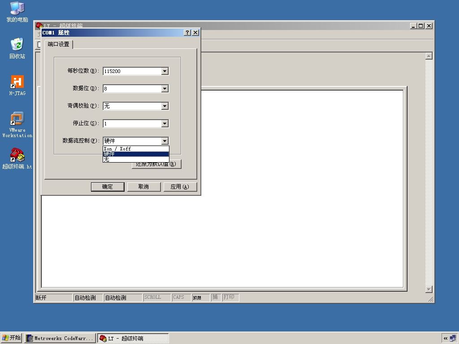Click the help question mark button in COM1 dialog

pyautogui.click(x=187, y=32)
